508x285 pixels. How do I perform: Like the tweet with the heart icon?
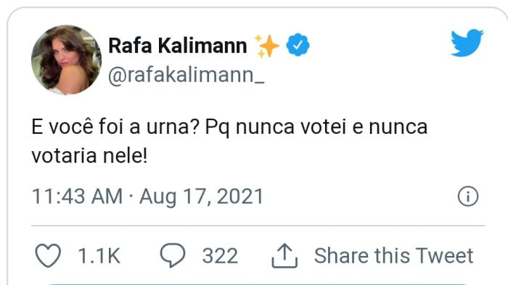(x=48, y=255)
